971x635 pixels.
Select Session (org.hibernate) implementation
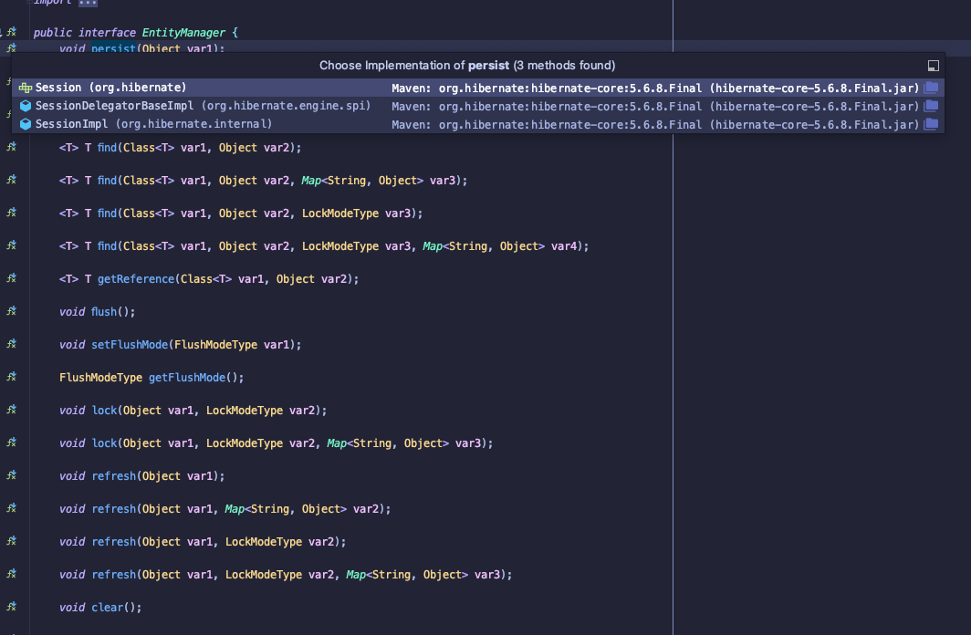[478, 88]
